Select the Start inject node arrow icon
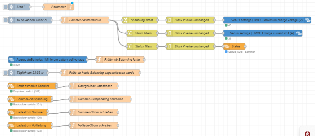 [x=11, y=7]
